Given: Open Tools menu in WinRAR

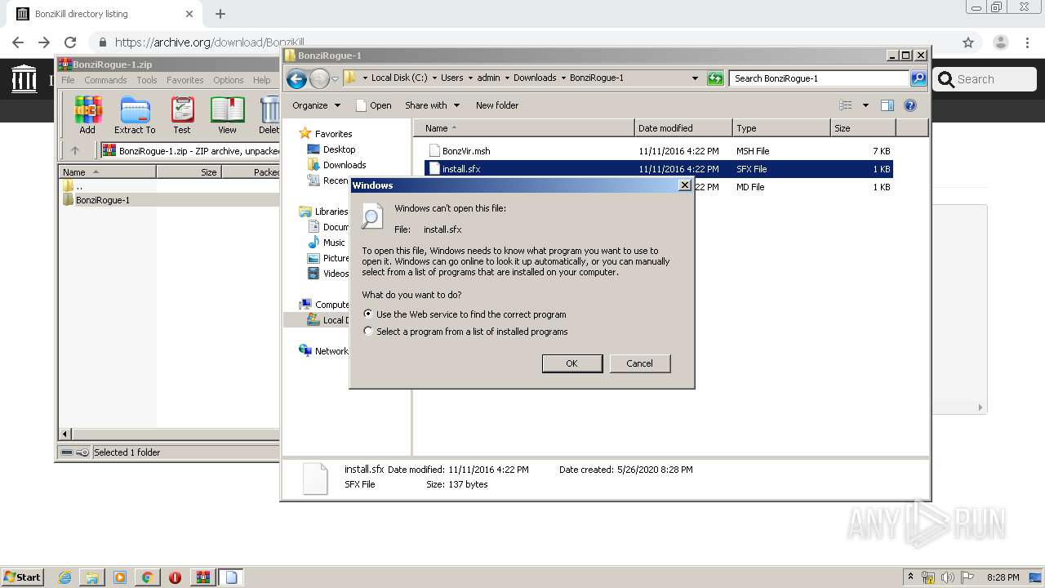Looking at the screenshot, I should click(147, 80).
